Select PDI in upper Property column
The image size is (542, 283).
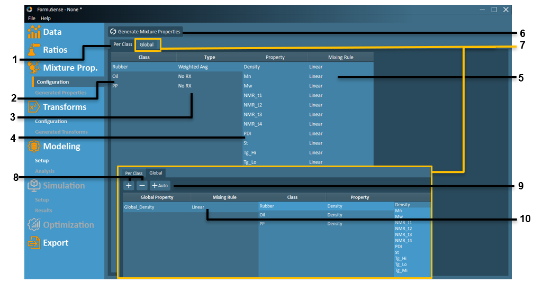(275, 133)
